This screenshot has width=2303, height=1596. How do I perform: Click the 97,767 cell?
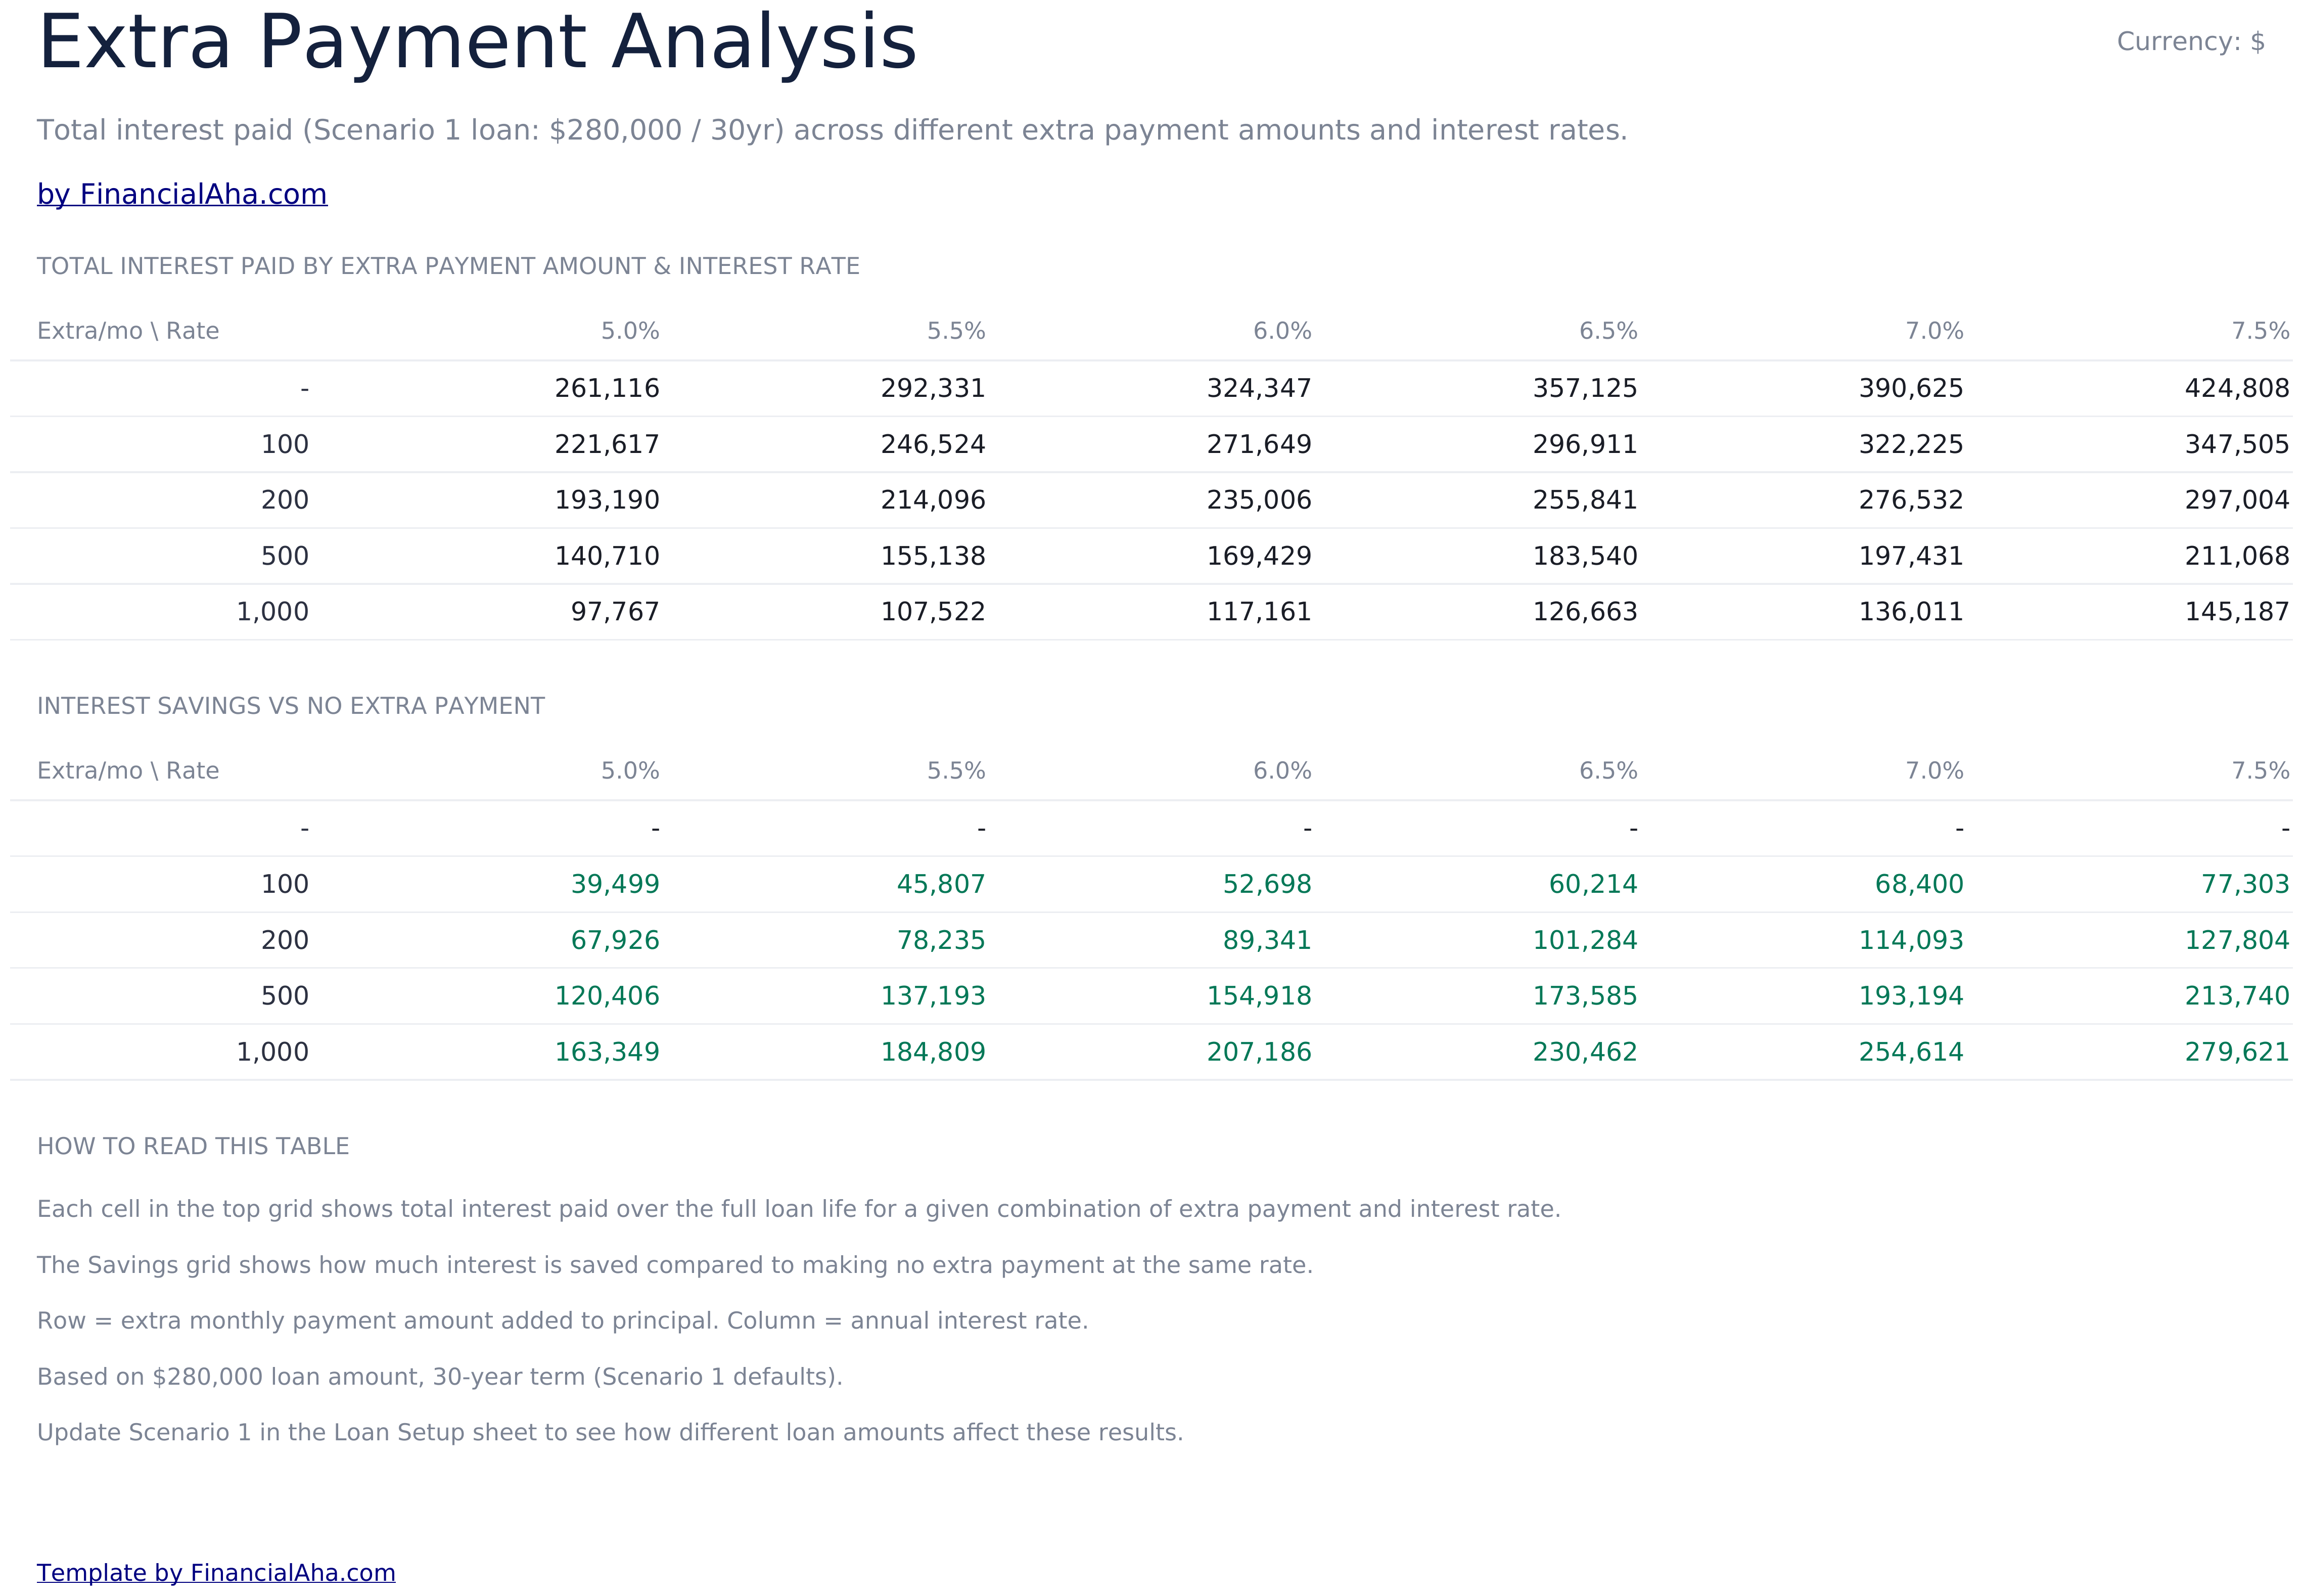[x=615, y=612]
